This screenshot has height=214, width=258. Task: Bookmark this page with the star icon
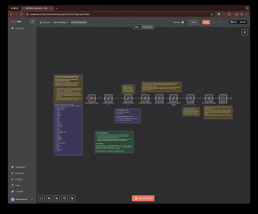[x=212, y=14]
